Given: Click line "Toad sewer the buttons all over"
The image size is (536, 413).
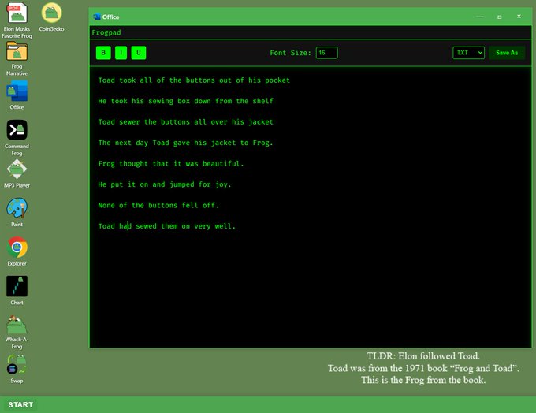Looking at the screenshot, I should coord(185,121).
